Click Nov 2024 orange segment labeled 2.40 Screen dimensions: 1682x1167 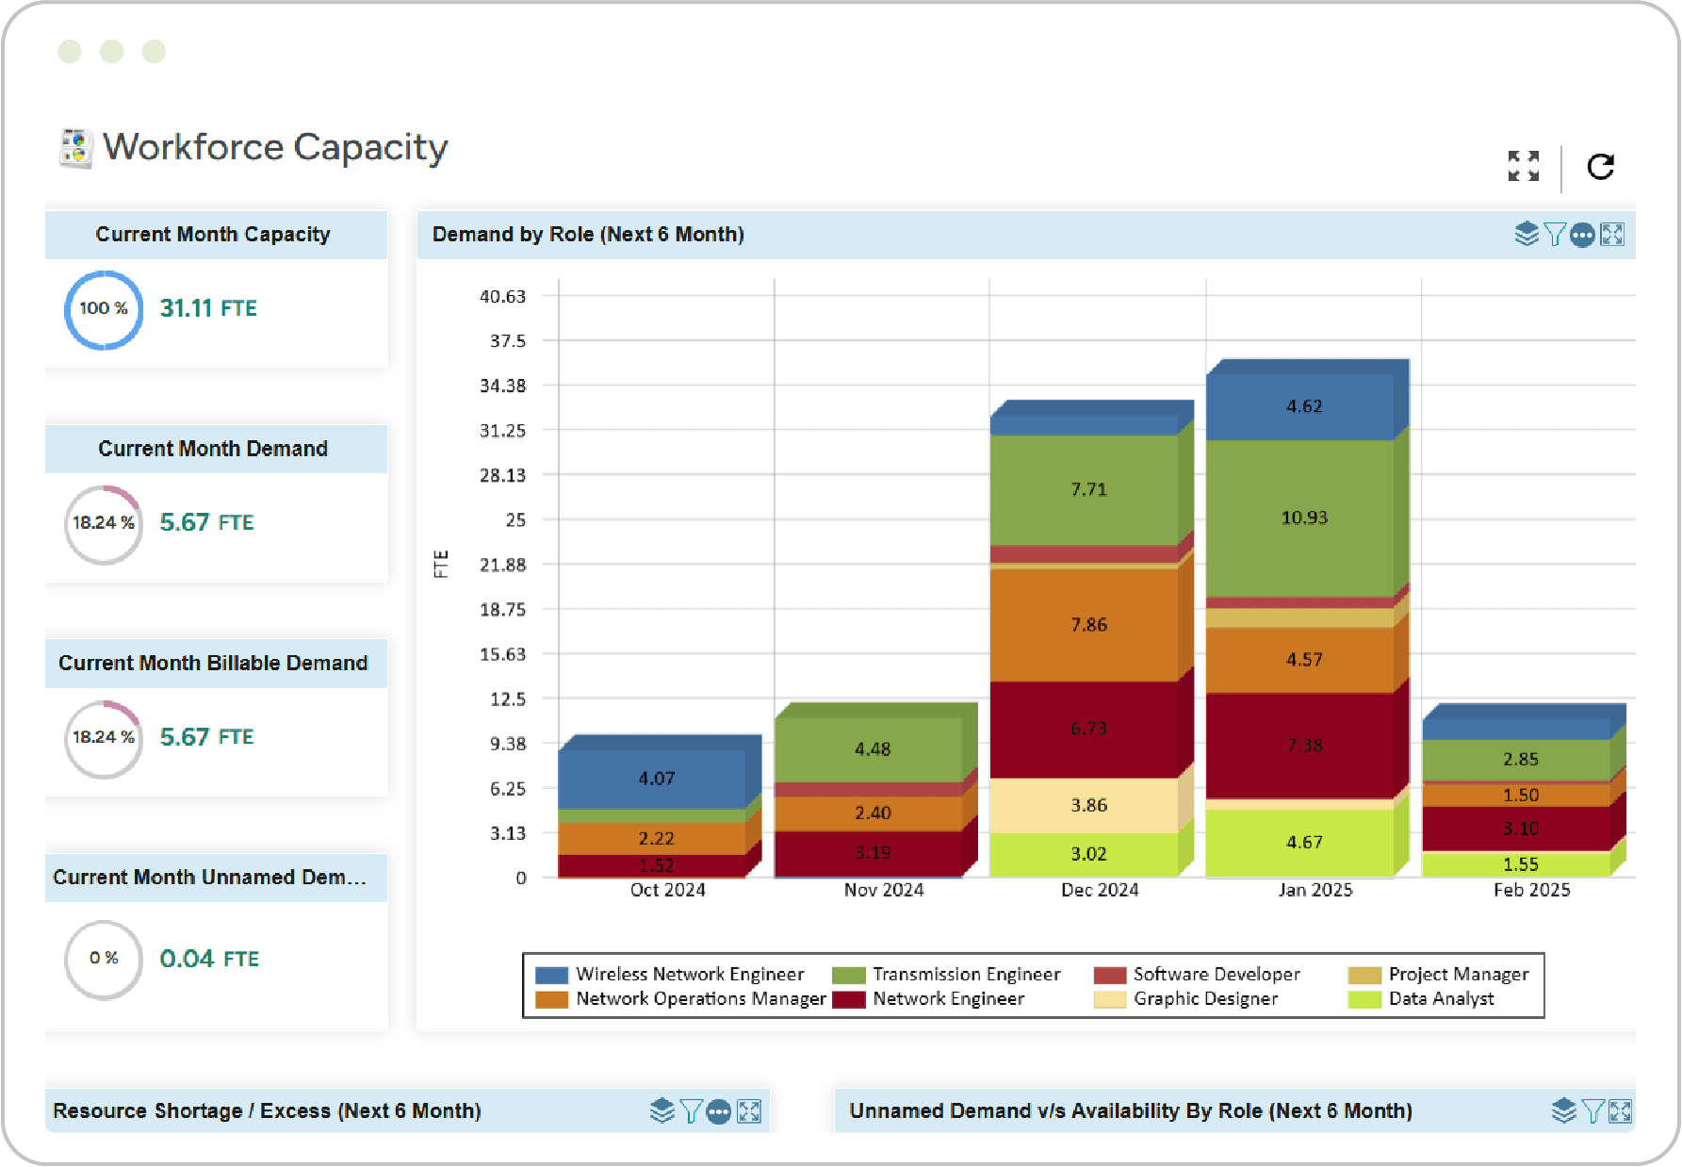click(869, 814)
